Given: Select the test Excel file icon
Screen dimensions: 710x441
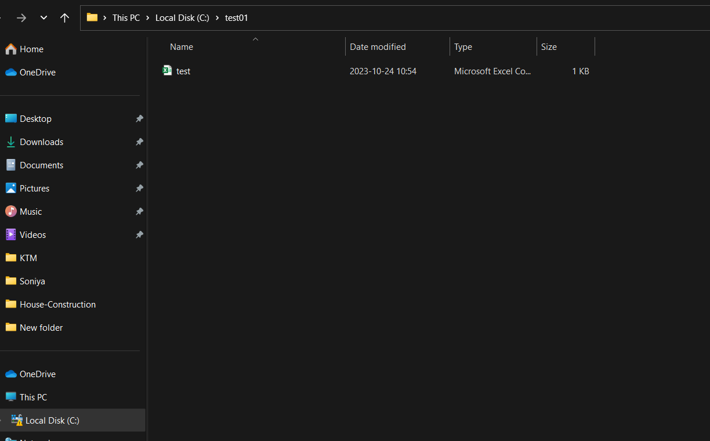Looking at the screenshot, I should [167, 71].
